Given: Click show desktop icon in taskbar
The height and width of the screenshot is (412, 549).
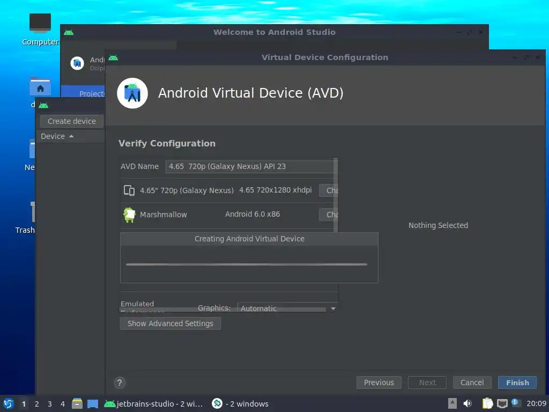Looking at the screenshot, I should click(93, 403).
